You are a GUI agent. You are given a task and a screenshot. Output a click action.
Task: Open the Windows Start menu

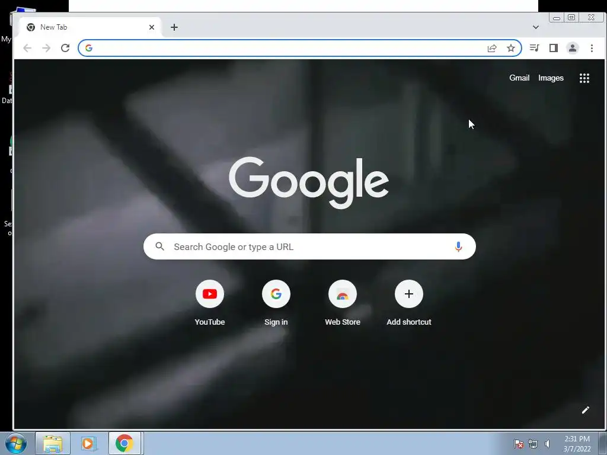[16, 443]
